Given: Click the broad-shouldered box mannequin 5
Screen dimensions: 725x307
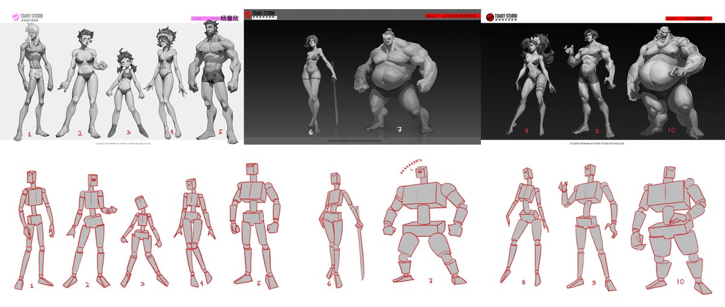Looking at the screenshot, I should (x=256, y=225).
